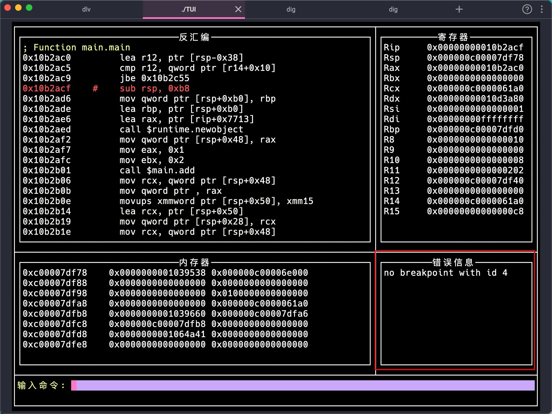The image size is (552, 414).
Task: Click the green fullscreen window button
Action: pos(29,8)
